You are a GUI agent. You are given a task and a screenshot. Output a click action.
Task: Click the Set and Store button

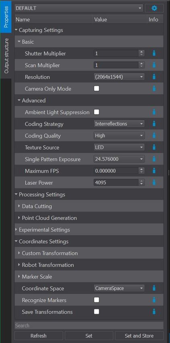tap(139, 336)
